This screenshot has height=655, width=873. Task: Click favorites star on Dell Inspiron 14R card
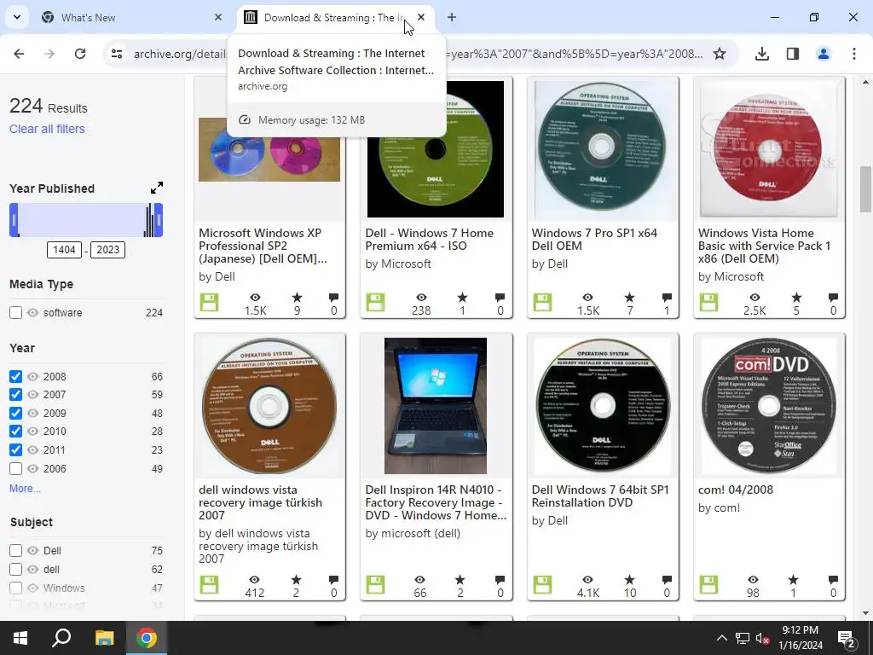460,580
